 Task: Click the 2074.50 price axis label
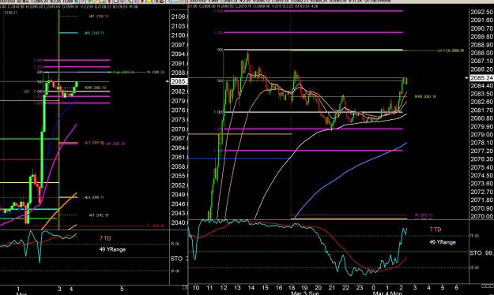click(481, 175)
